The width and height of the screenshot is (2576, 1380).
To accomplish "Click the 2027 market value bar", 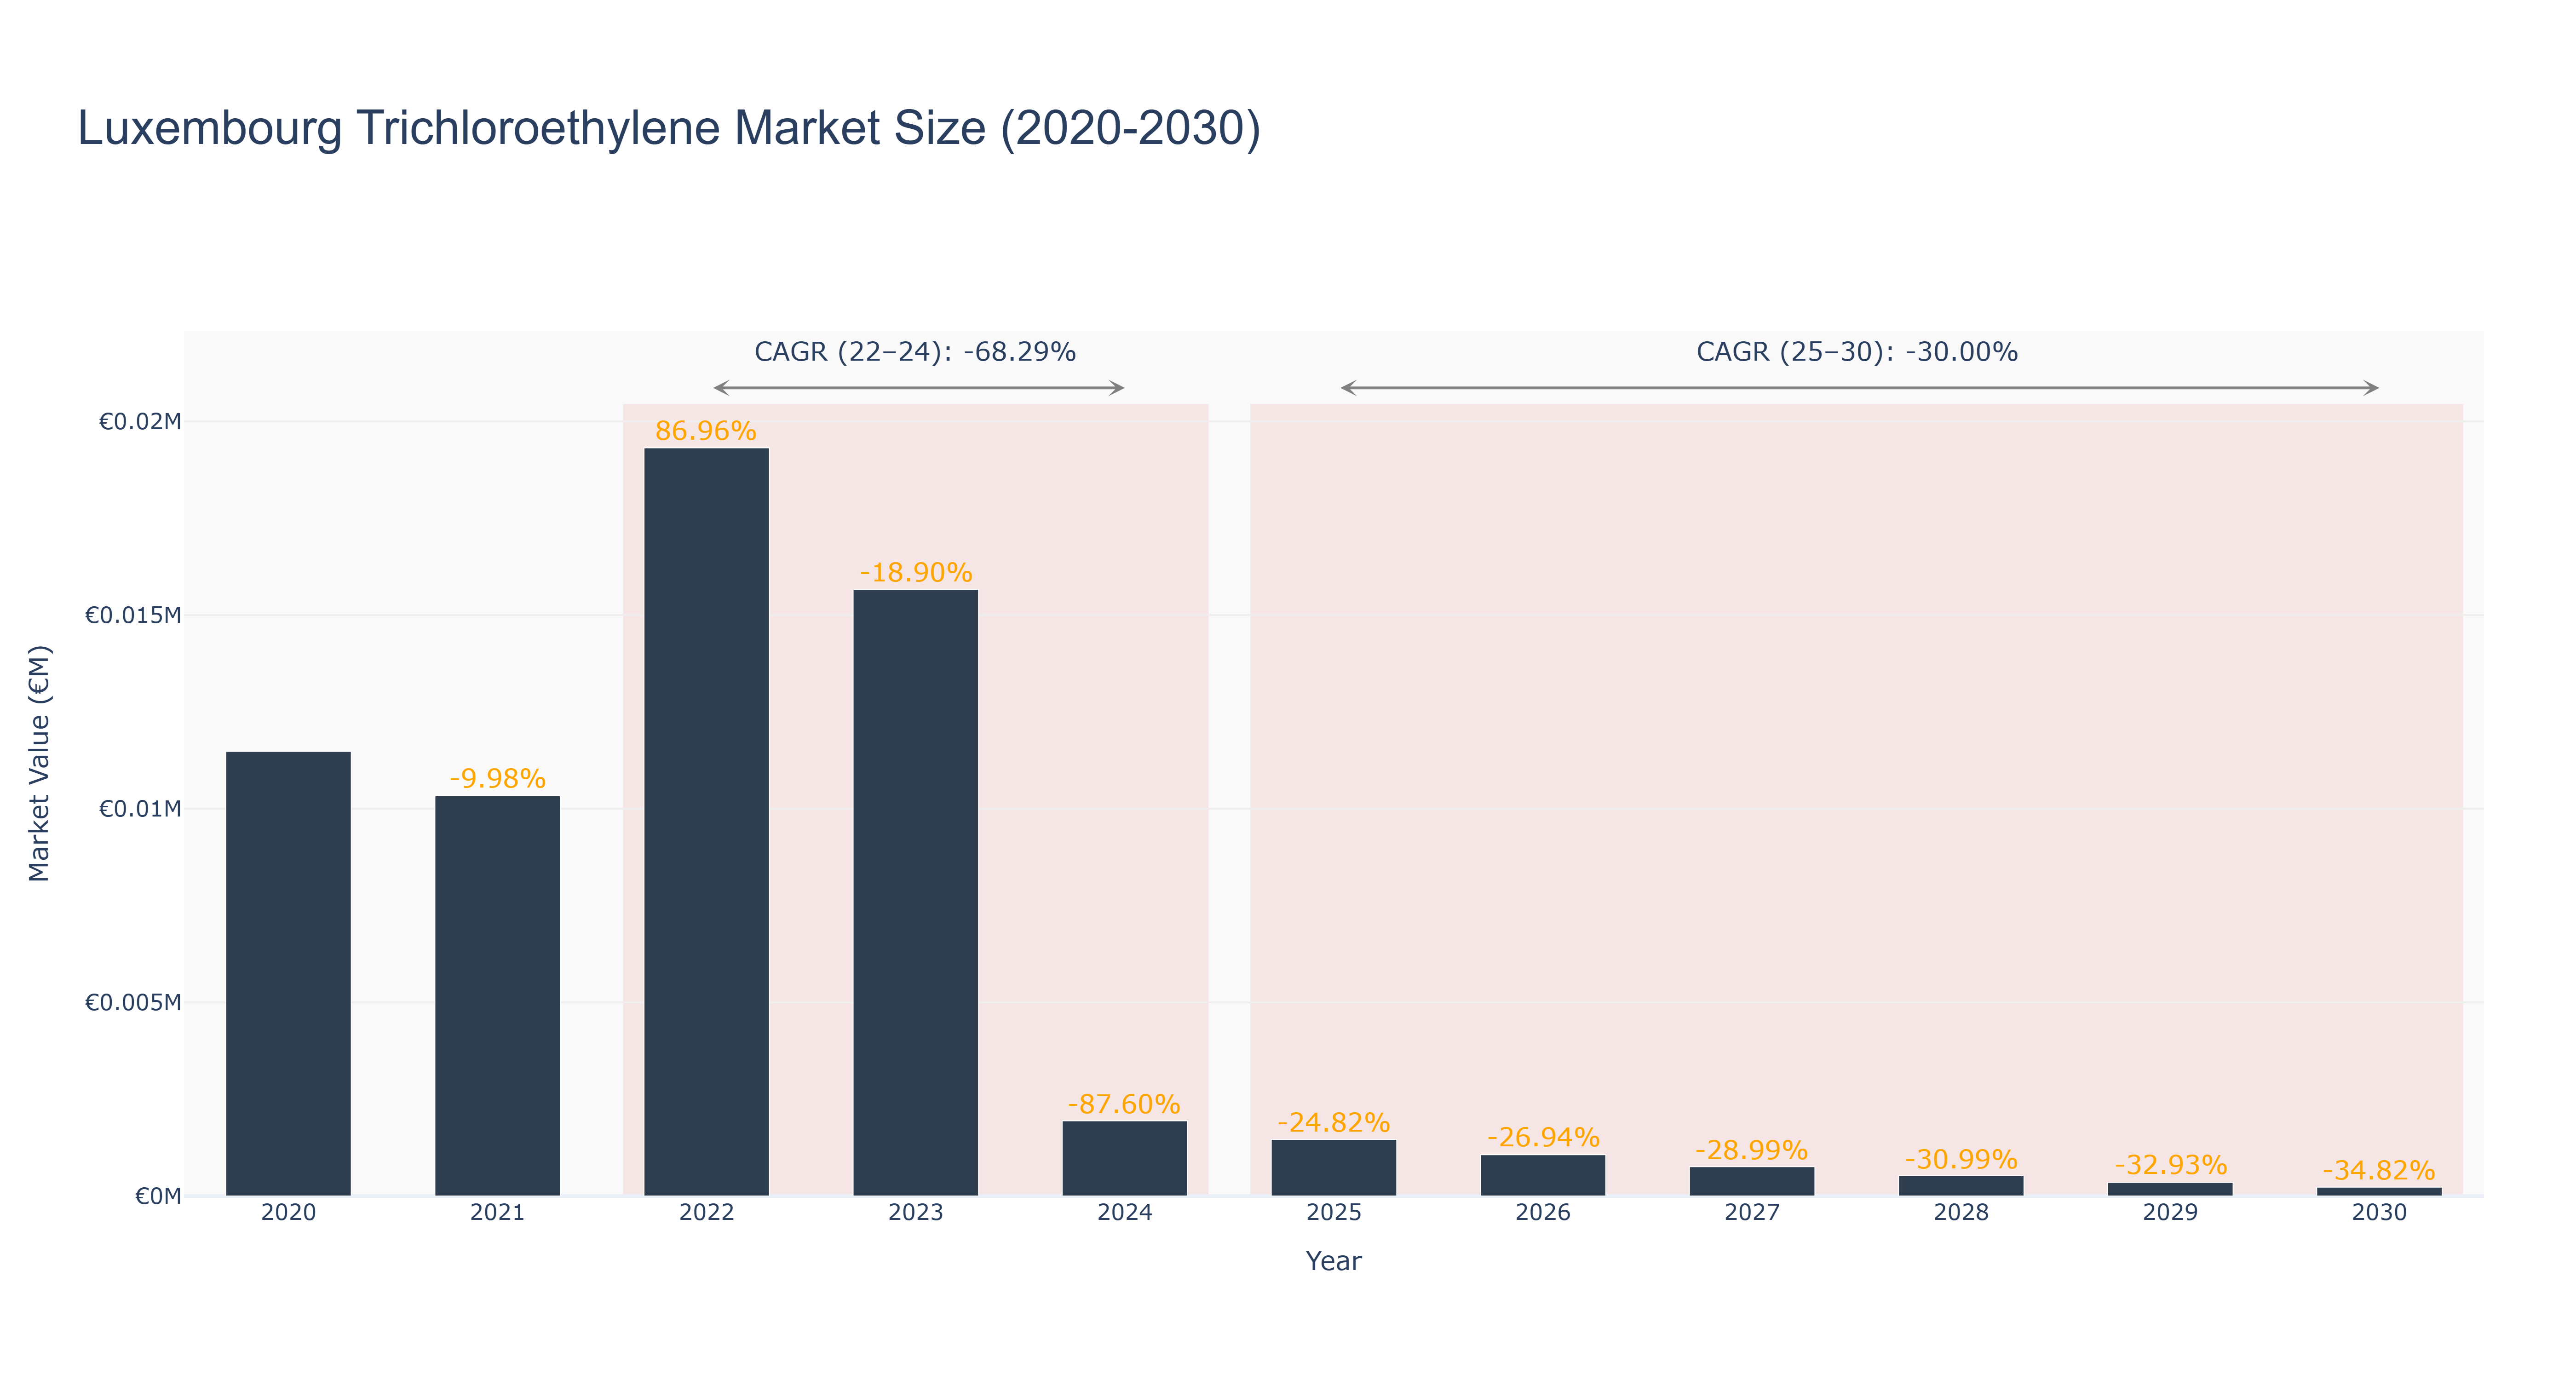I will click(x=1751, y=1181).
